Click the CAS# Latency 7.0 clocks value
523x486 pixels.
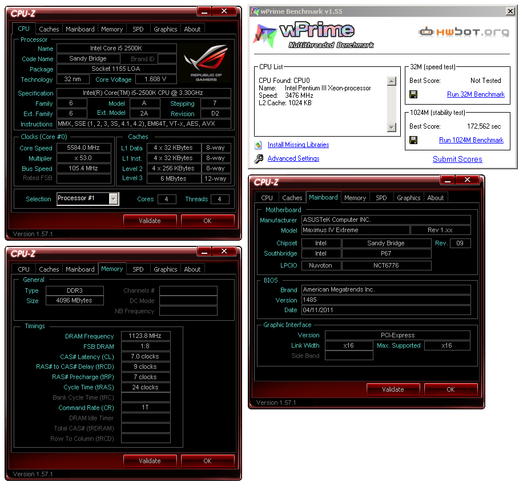click(x=145, y=356)
